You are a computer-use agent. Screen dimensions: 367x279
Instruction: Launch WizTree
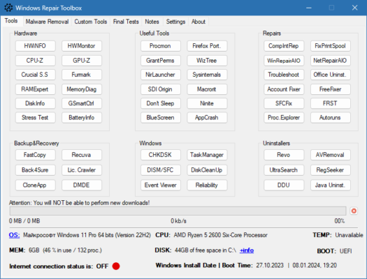coord(207,61)
